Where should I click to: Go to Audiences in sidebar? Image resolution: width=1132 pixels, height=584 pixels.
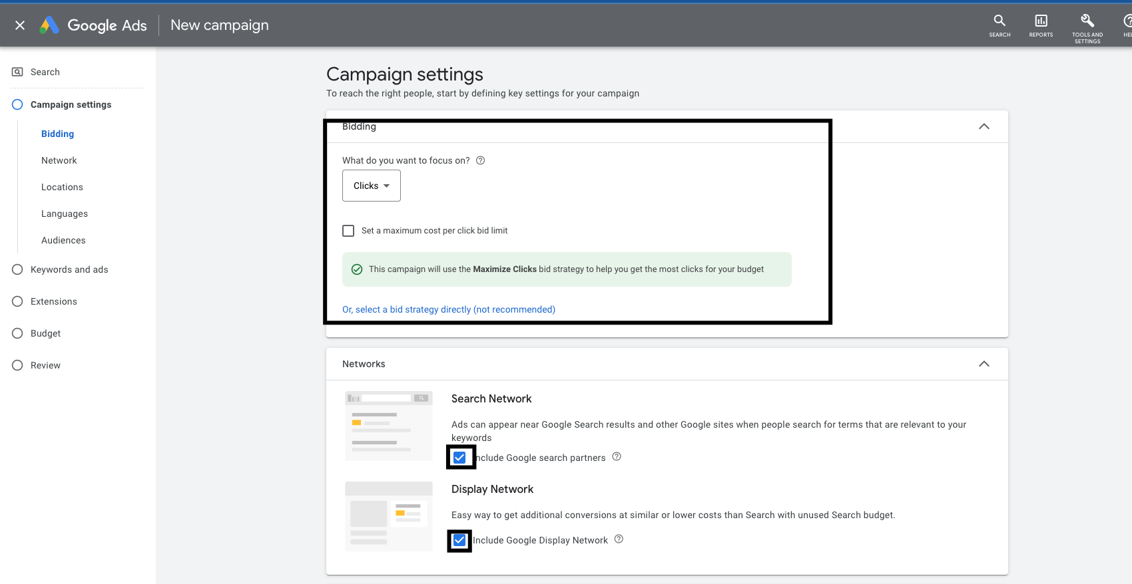pyautogui.click(x=63, y=240)
